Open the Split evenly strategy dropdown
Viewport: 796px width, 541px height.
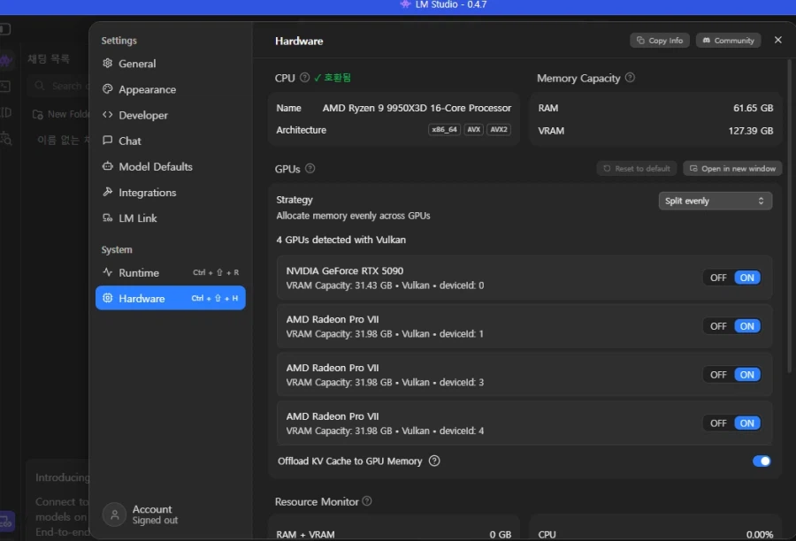715,201
